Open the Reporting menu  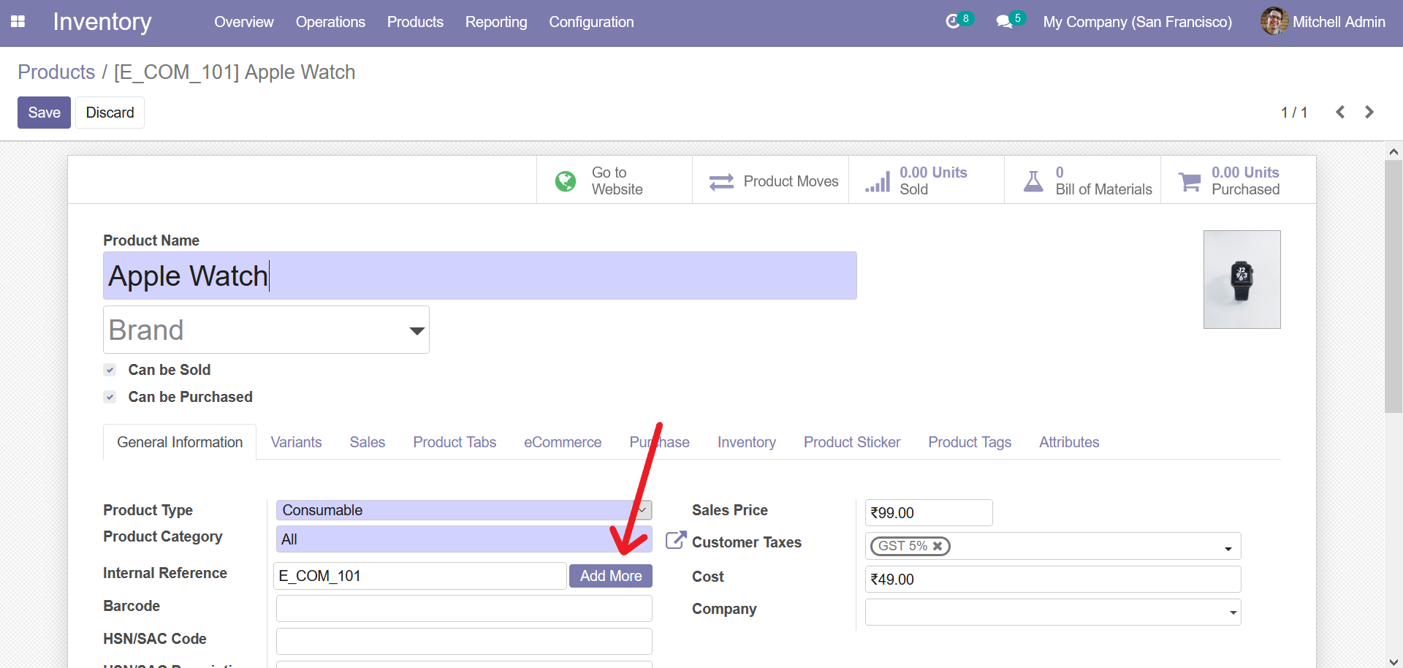(x=496, y=22)
